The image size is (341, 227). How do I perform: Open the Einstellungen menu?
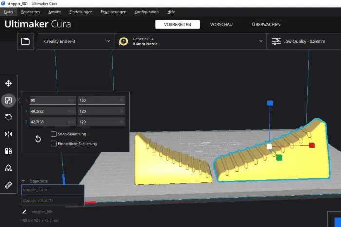81,12
